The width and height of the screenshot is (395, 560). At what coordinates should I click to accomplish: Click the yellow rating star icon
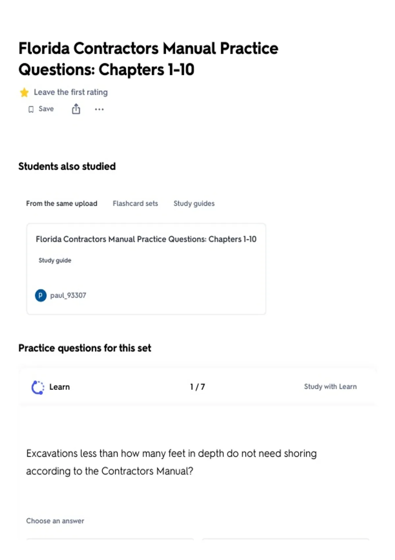pyautogui.click(x=24, y=93)
